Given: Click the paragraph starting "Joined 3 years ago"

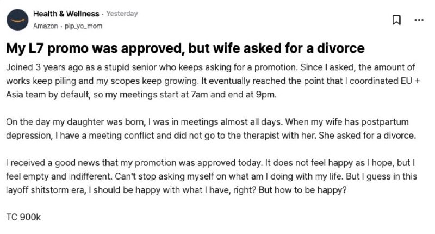Looking at the screenshot, I should (x=213, y=81).
